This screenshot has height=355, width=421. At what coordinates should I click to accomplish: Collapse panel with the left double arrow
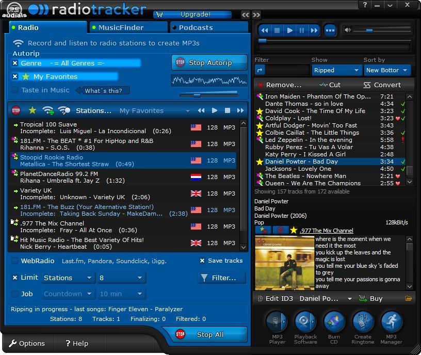pyautogui.click(x=246, y=15)
